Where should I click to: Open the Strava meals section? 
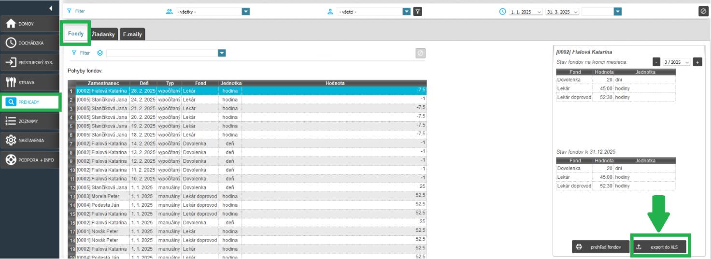coord(29,83)
